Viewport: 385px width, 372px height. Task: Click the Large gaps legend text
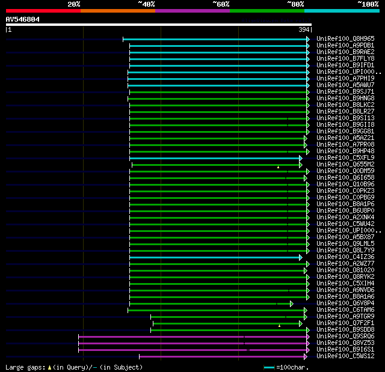coord(73,367)
